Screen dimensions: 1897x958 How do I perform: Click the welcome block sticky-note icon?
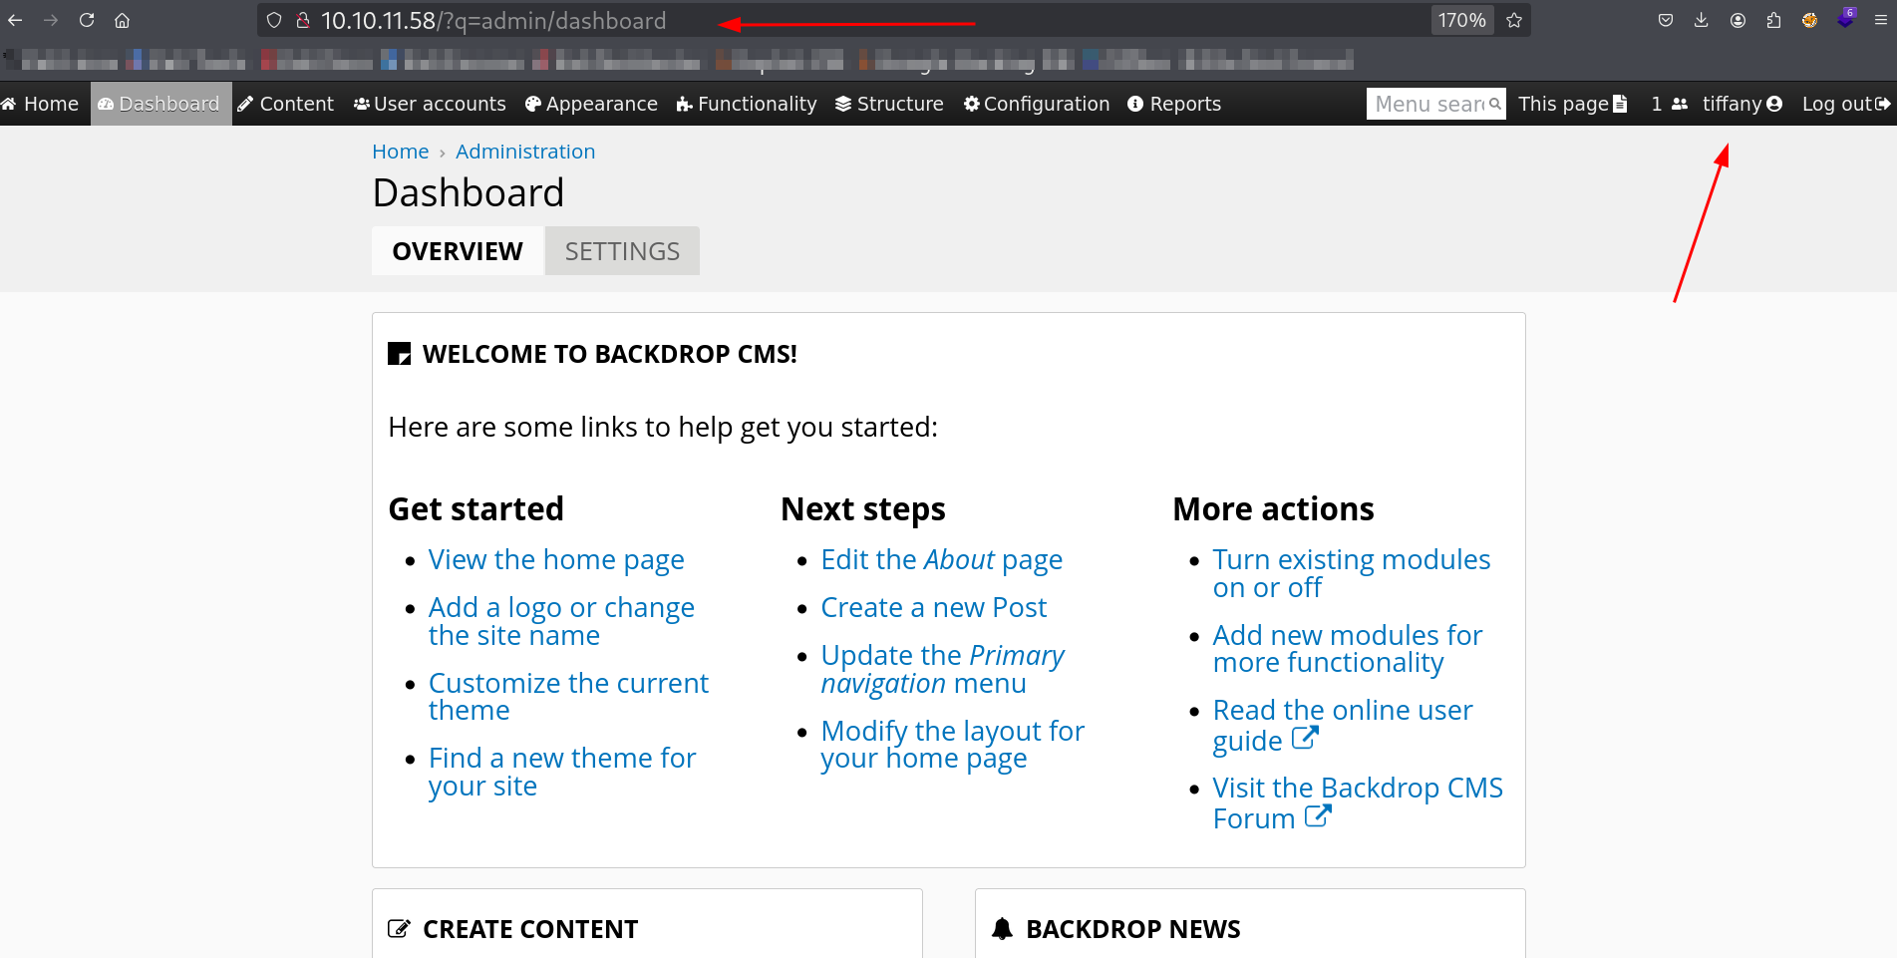[399, 354]
